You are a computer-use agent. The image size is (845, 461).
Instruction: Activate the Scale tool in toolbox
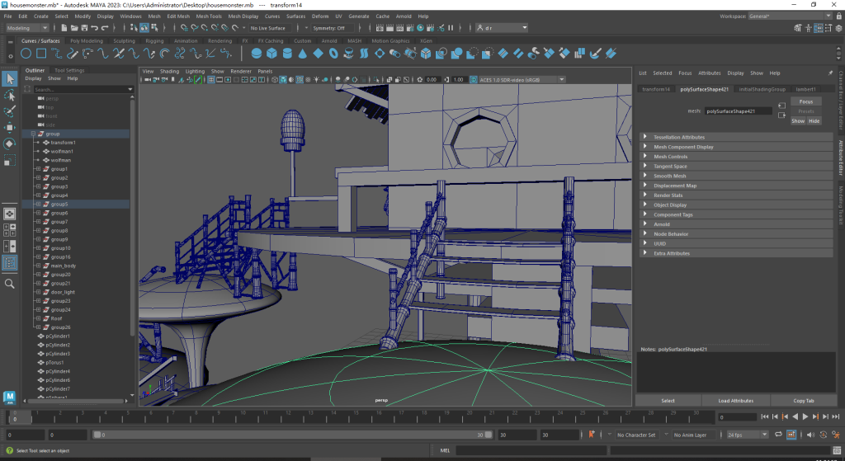tap(10, 160)
